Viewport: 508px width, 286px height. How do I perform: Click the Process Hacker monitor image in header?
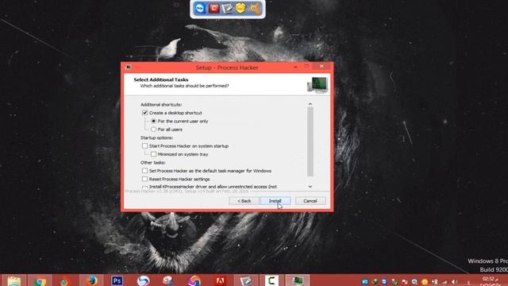coord(317,85)
